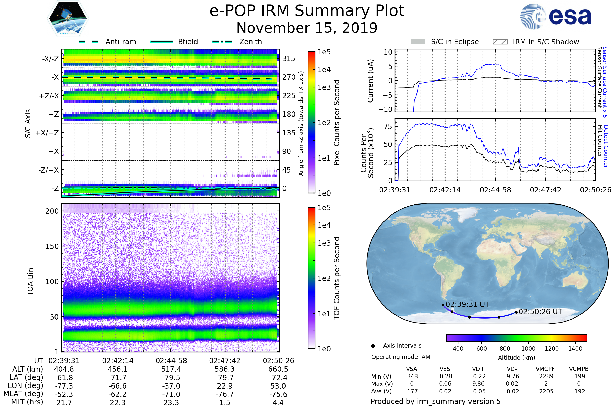614x409 pixels.
Task: Click the Operating mode: AM text
Action: coord(401,357)
